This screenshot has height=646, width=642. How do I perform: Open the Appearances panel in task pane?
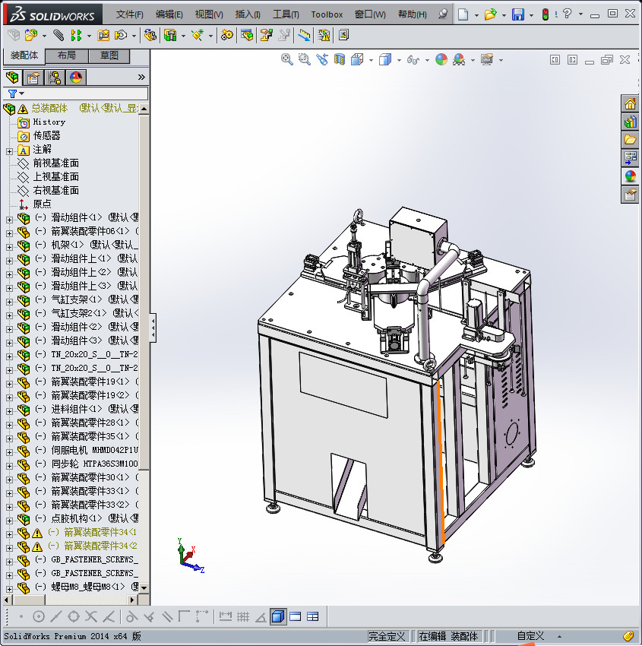[630, 176]
